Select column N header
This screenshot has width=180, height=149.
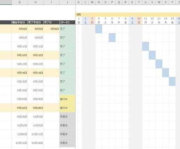pos(99,2)
